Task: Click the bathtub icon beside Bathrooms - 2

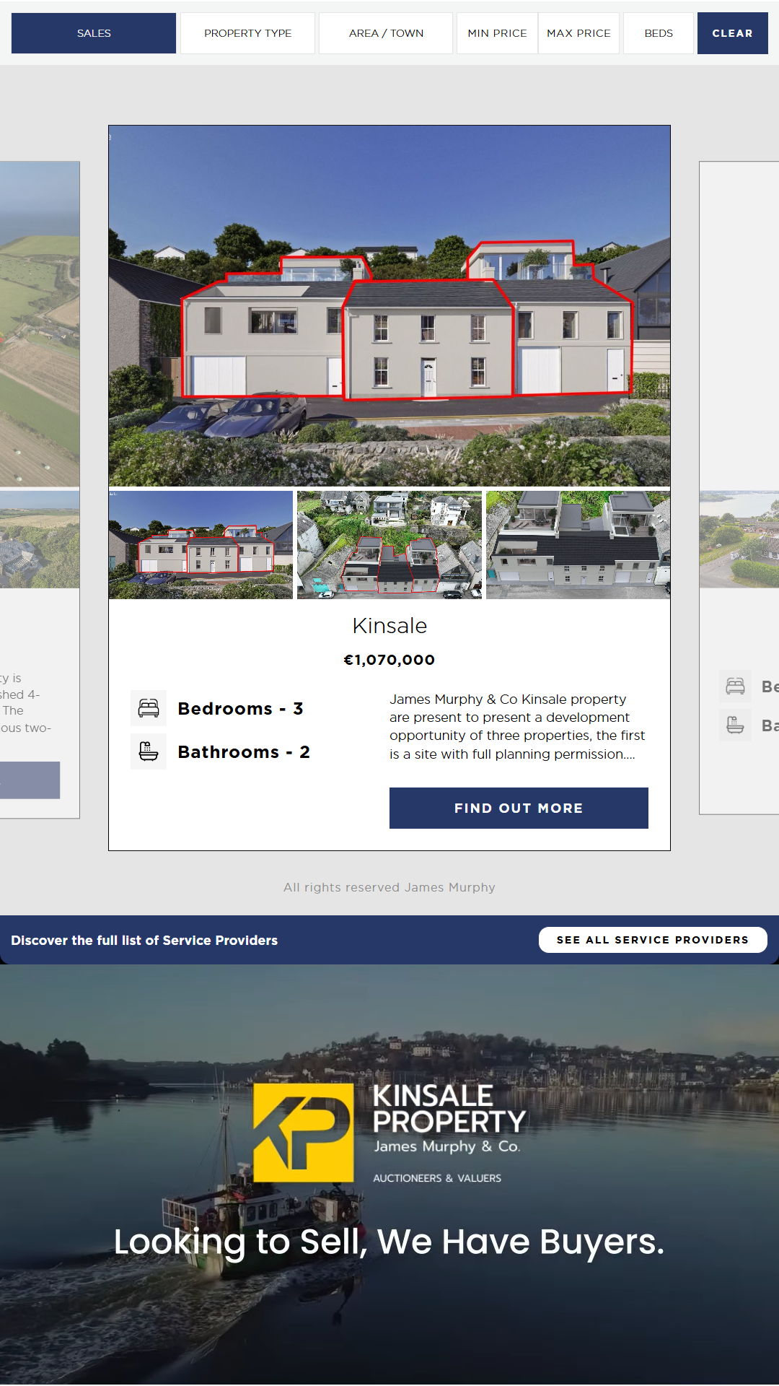Action: [149, 751]
